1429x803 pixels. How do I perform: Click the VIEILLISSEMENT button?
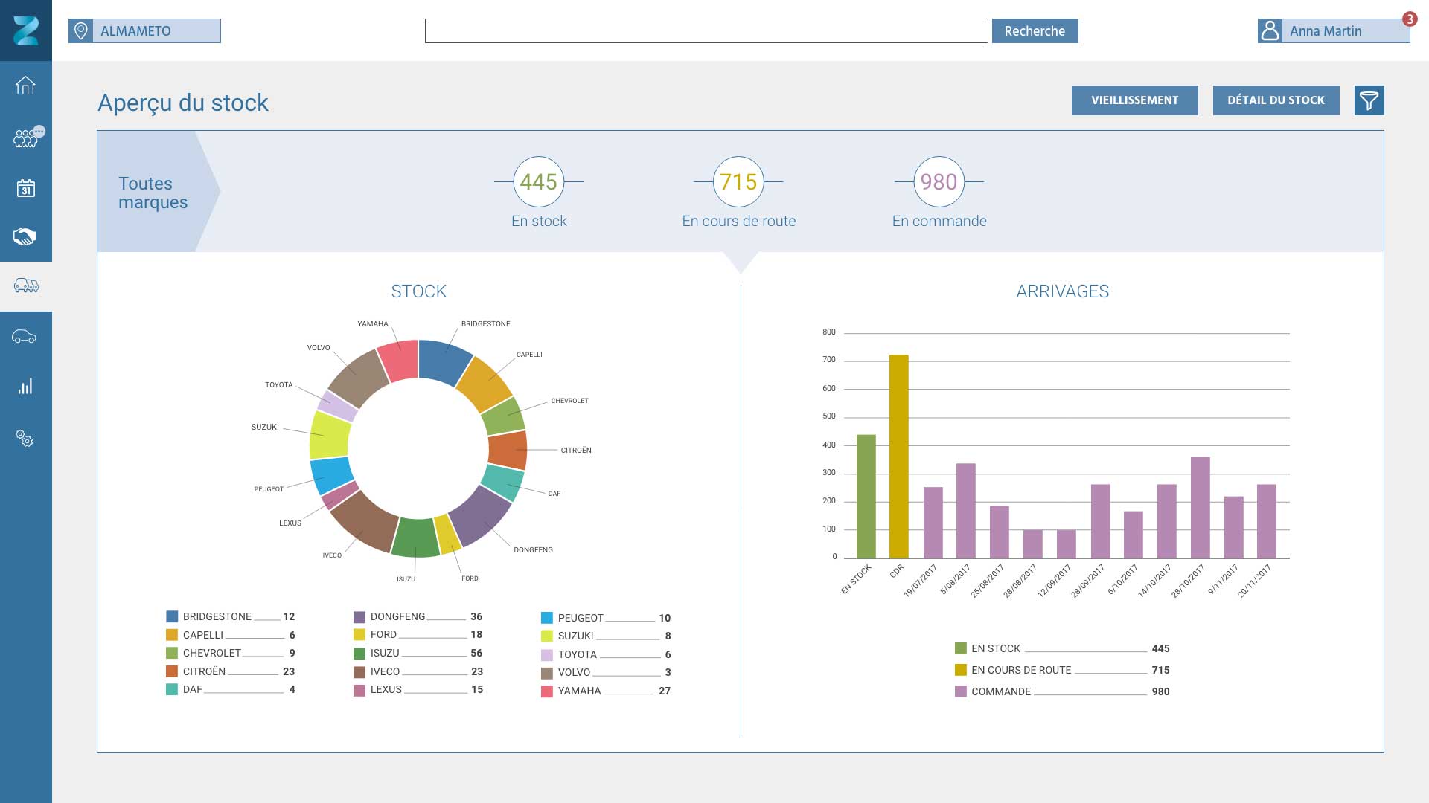click(x=1134, y=100)
